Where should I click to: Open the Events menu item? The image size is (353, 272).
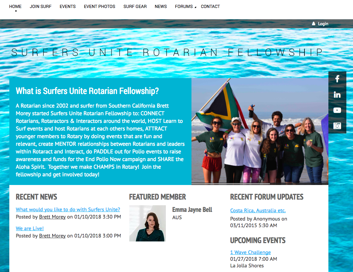[x=67, y=7]
